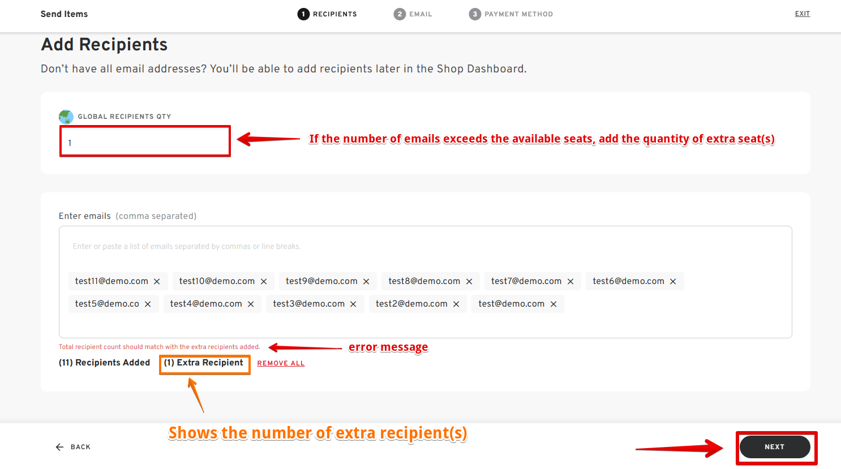Viewport: 841px width, 469px height.
Task: Click the (1) Extra Recipient label
Action: (x=204, y=363)
